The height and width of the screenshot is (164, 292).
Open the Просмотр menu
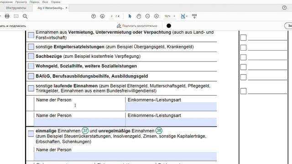pos(21,2)
